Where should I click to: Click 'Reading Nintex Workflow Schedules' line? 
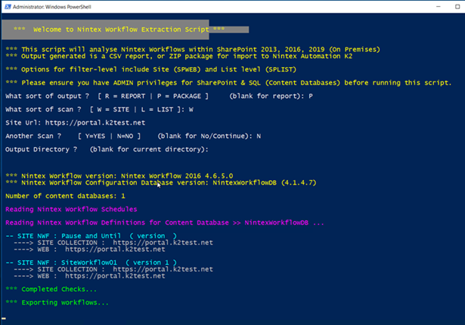pos(71,209)
